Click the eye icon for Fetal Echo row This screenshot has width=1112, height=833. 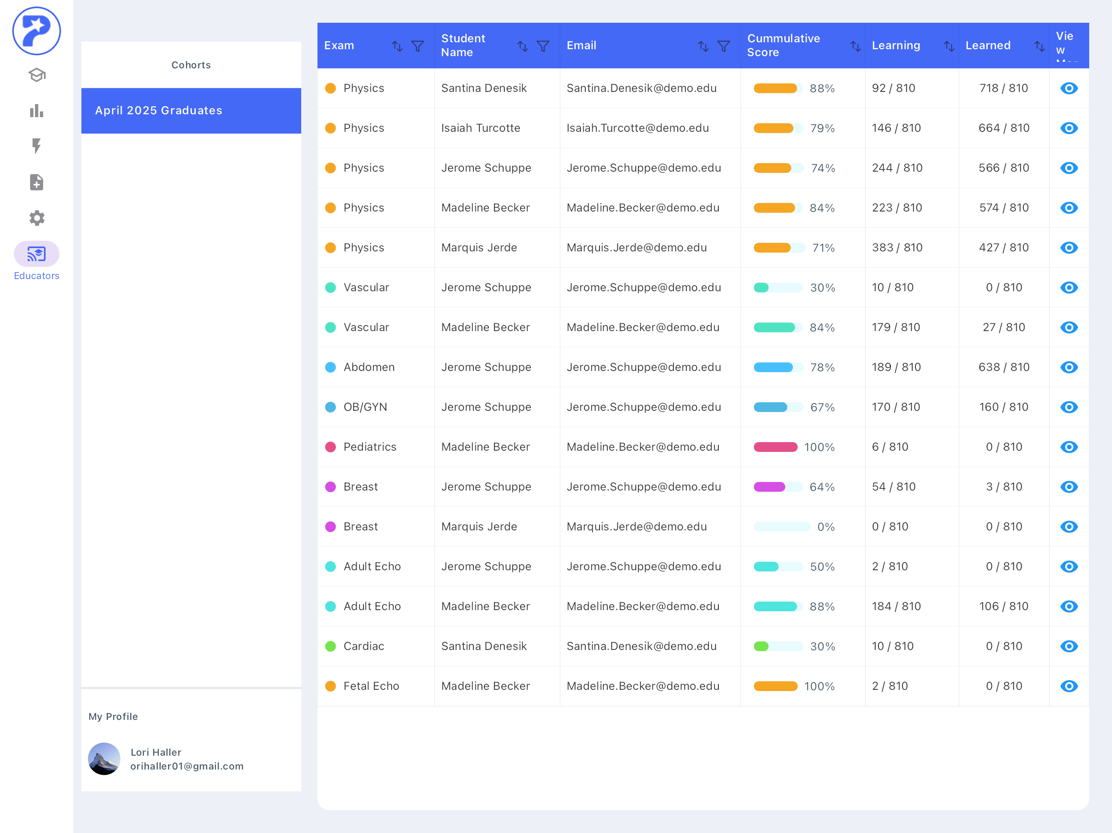click(1068, 686)
